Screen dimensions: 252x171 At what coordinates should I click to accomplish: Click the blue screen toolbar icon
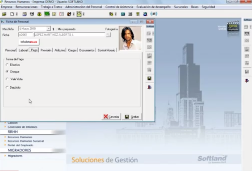(x=123, y=14)
